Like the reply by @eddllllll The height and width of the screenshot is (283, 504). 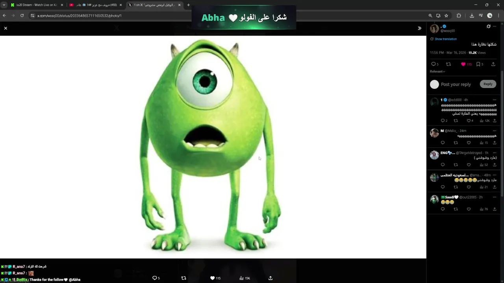[469, 121]
